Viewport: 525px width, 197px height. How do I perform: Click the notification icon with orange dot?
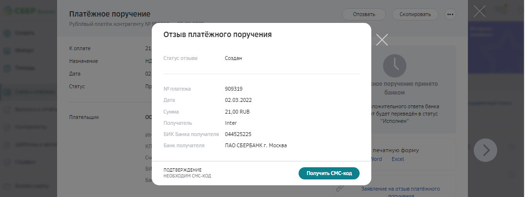(502, 9)
